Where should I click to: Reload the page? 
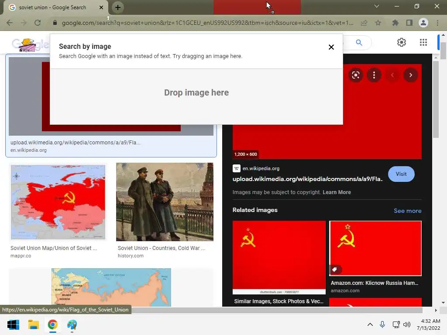tap(38, 23)
